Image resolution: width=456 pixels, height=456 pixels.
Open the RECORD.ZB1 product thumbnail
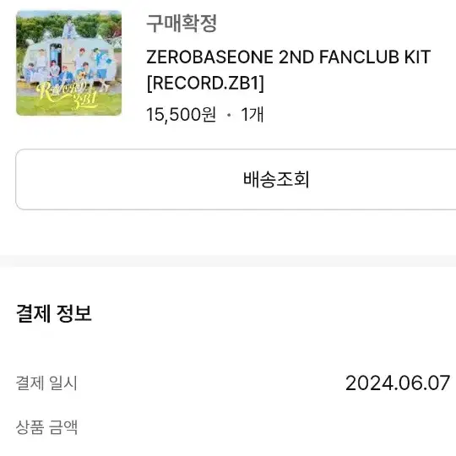pyautogui.click(x=69, y=62)
